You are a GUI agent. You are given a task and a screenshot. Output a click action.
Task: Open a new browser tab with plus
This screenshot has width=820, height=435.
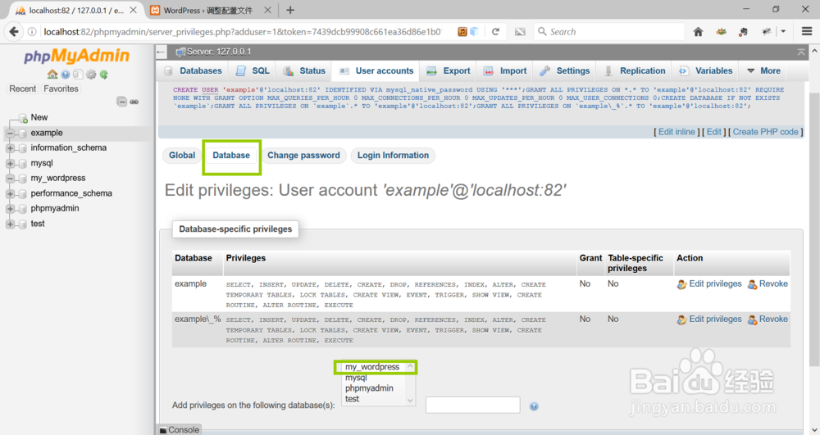pos(290,10)
